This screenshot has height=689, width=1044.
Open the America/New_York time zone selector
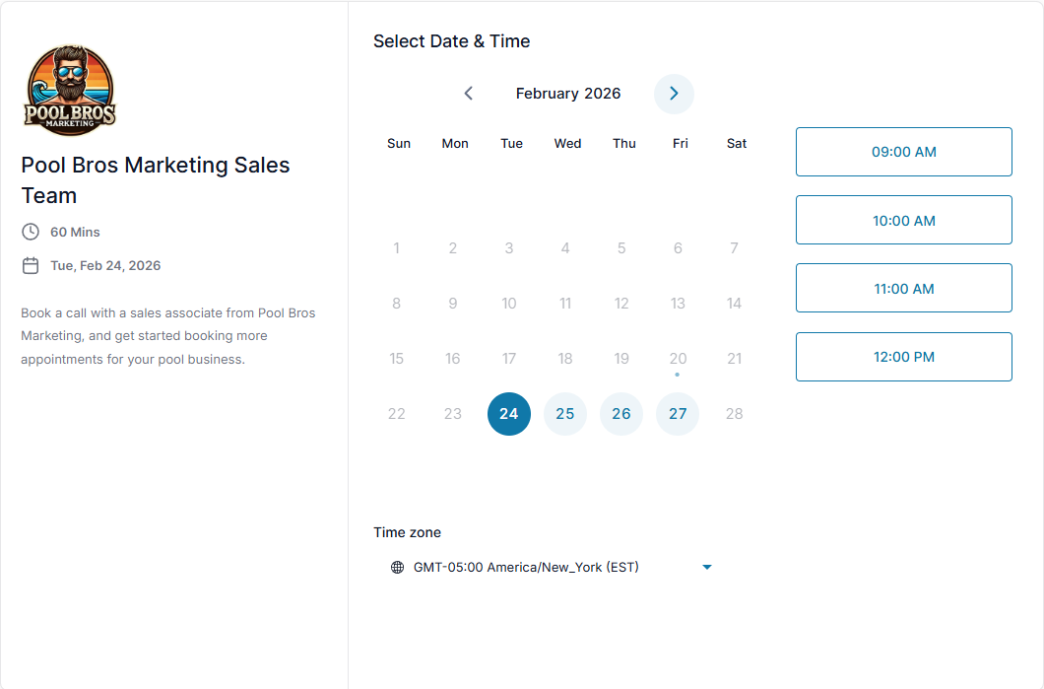(x=526, y=567)
